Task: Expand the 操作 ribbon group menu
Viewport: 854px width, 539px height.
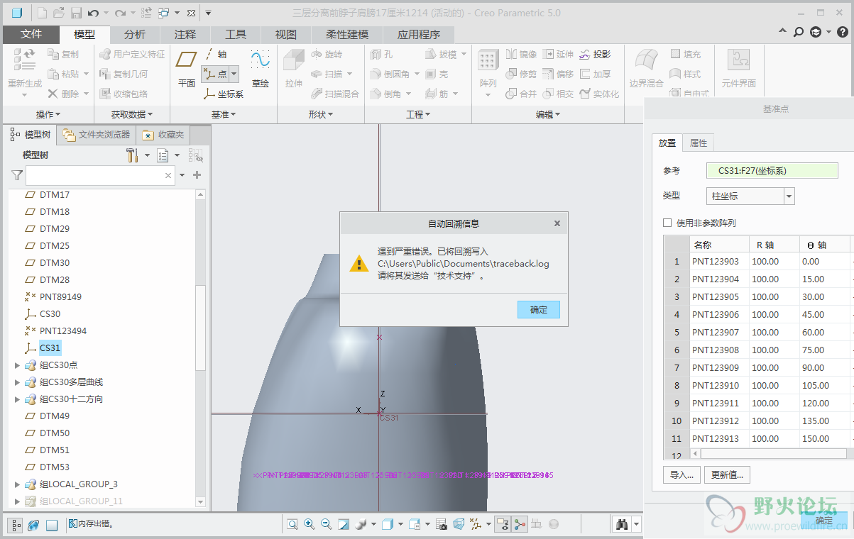Action: 48,114
